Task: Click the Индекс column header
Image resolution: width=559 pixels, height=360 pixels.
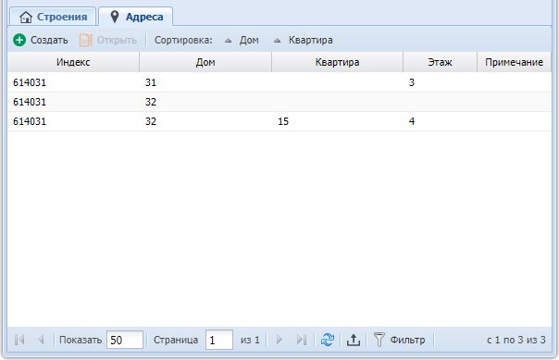Action: click(x=73, y=62)
